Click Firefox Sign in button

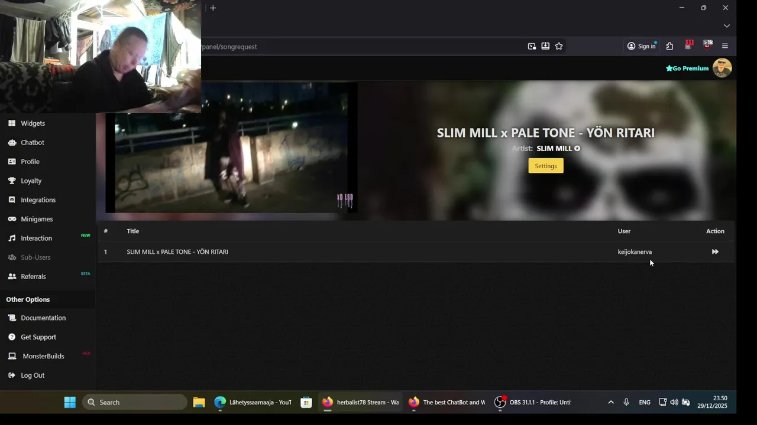(x=642, y=46)
